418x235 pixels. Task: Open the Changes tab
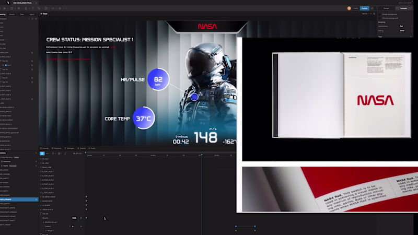69,148
